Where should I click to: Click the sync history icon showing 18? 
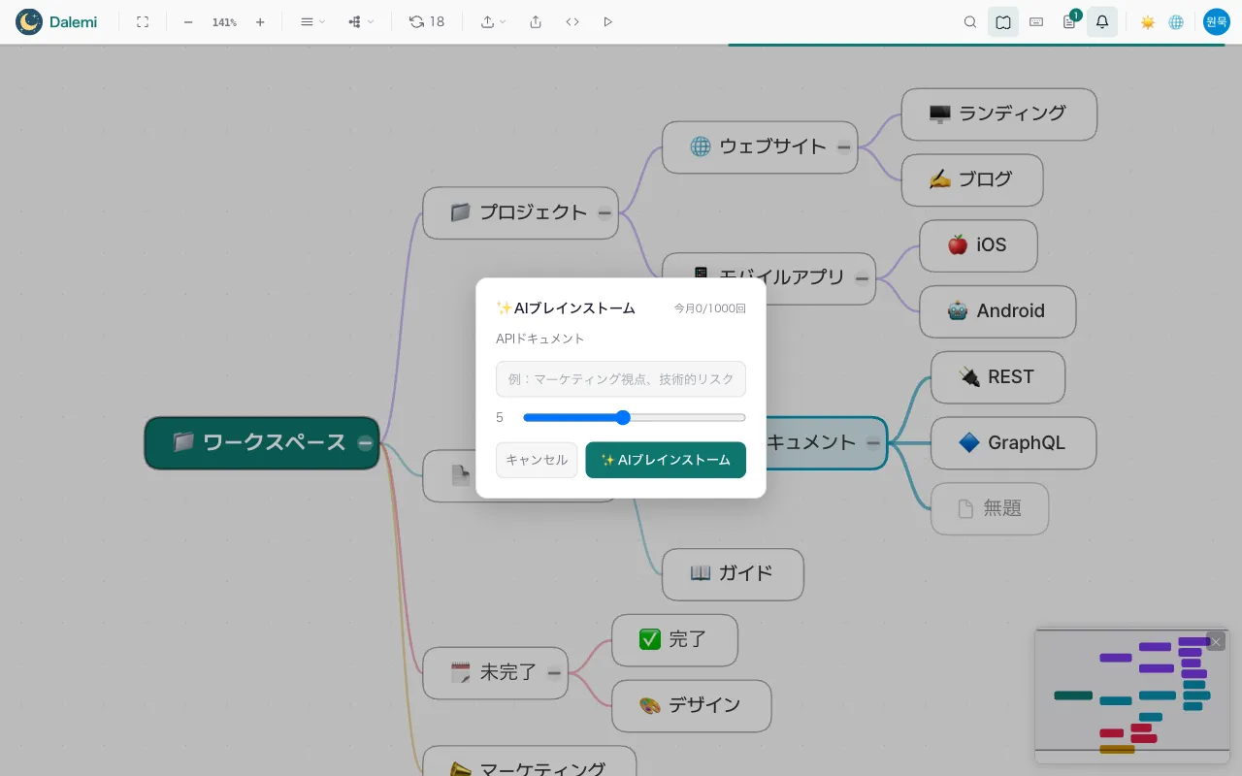(x=427, y=21)
